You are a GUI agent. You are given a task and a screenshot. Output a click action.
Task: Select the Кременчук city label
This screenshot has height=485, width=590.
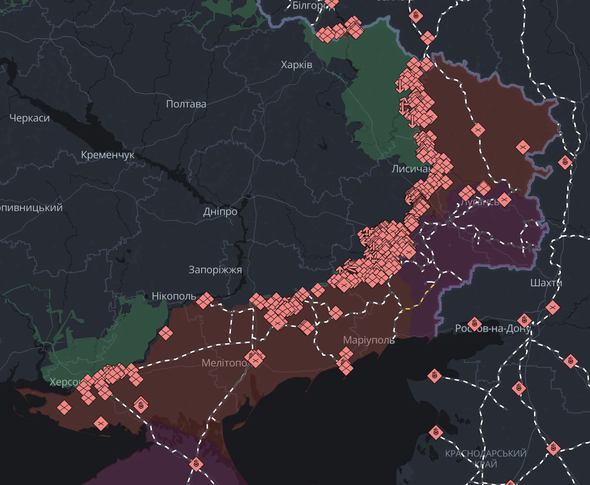pos(107,155)
